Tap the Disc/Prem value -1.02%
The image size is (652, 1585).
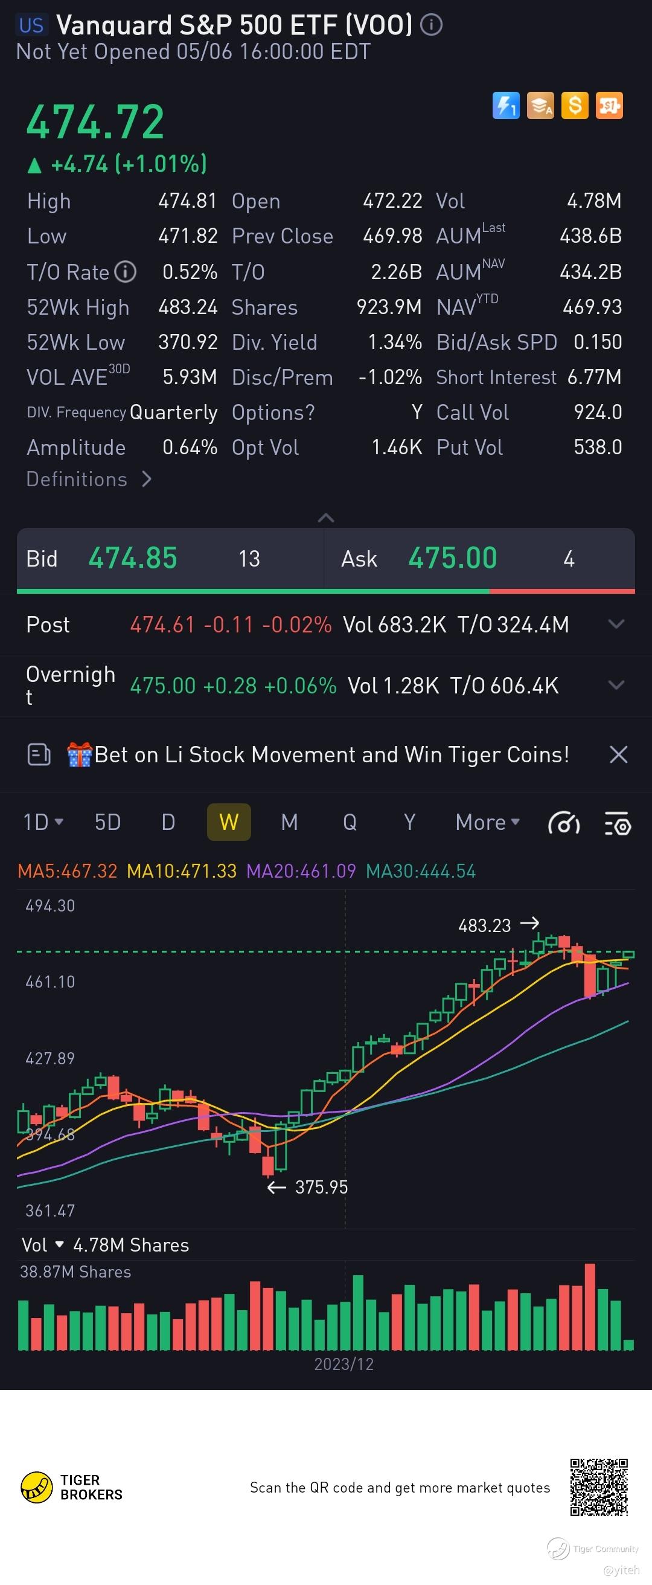391,377
